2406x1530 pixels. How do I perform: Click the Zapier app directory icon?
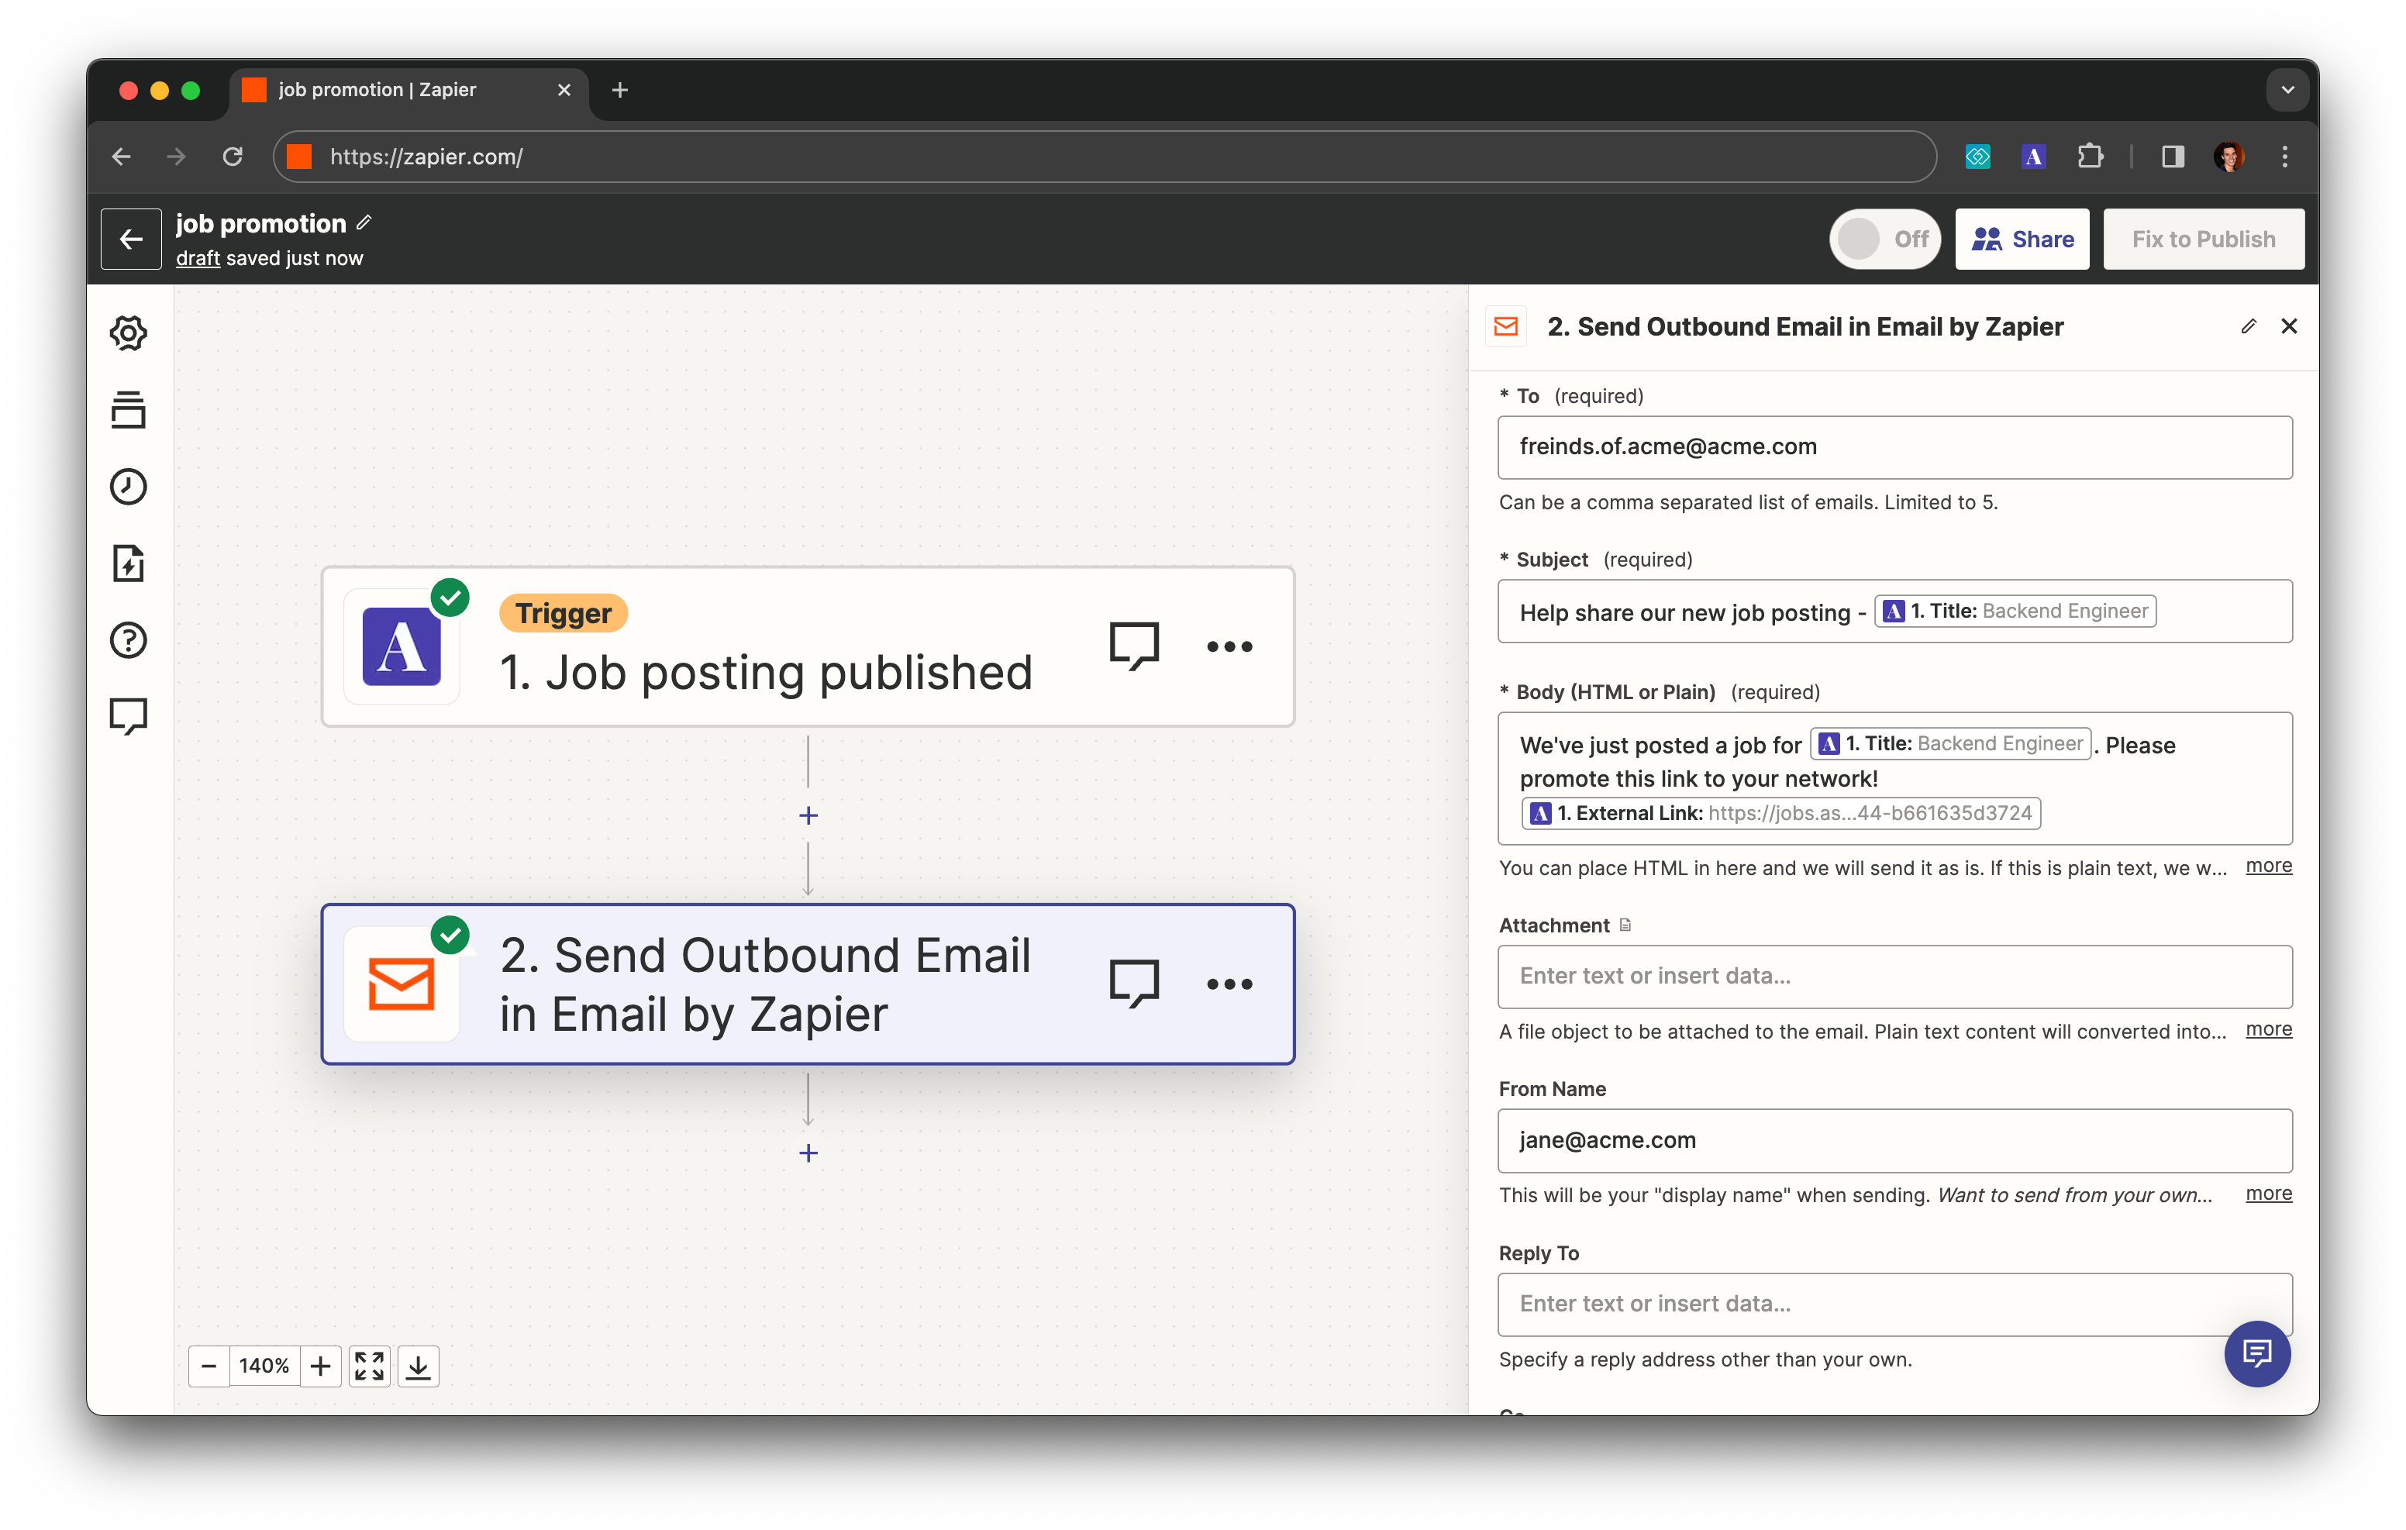129,410
